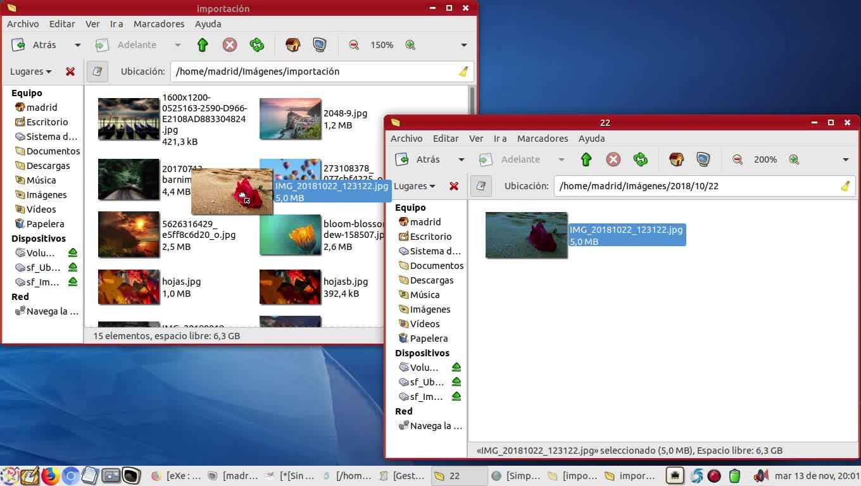The image size is (861, 486).
Task: Click the green up-arrow icon in importación window
Action: [x=203, y=45]
